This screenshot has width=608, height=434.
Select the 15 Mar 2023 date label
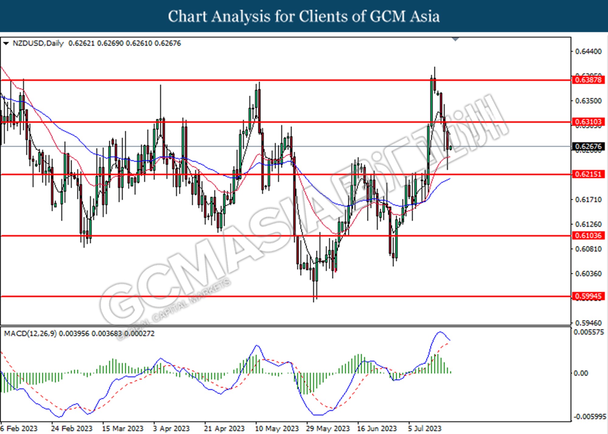(x=123, y=429)
